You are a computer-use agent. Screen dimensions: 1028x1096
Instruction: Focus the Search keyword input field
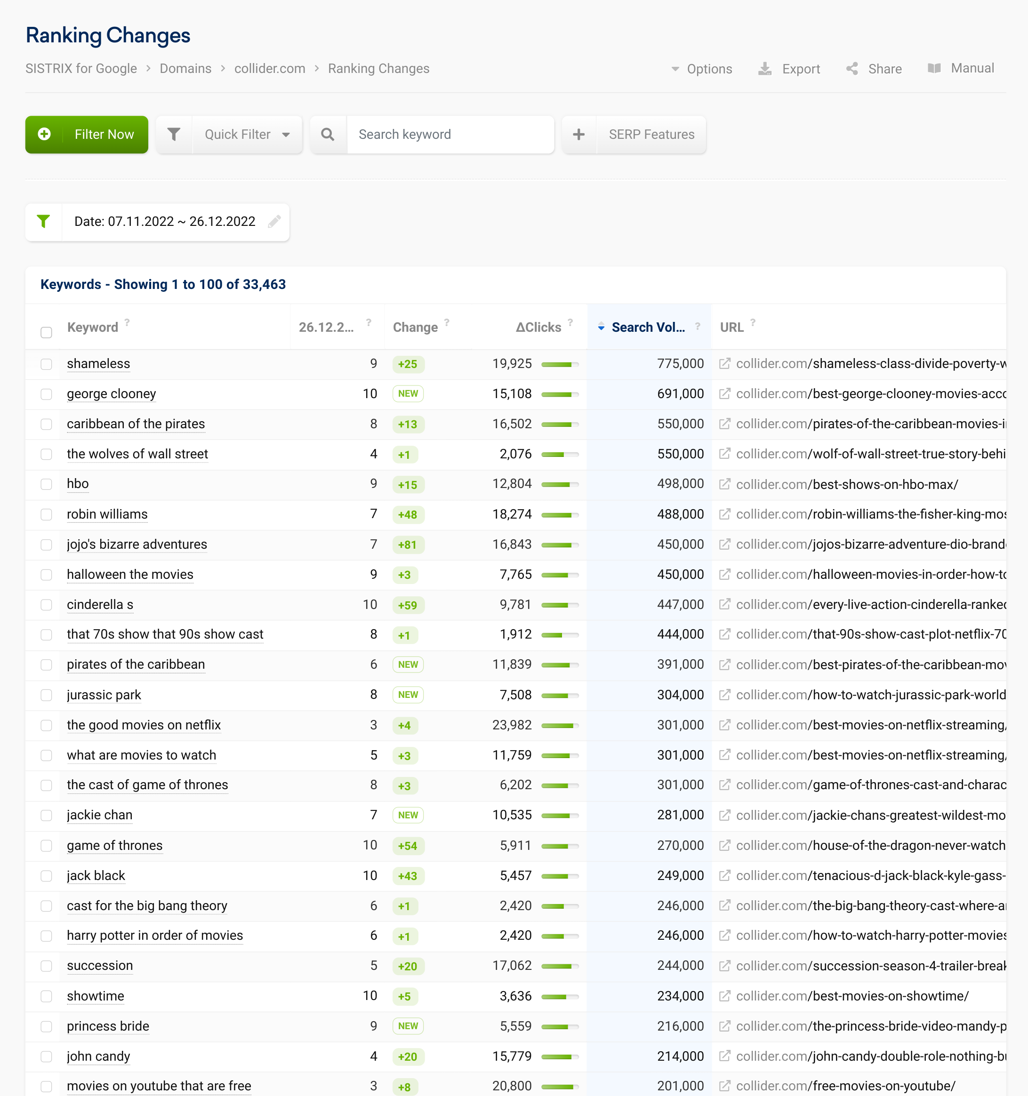click(x=450, y=135)
